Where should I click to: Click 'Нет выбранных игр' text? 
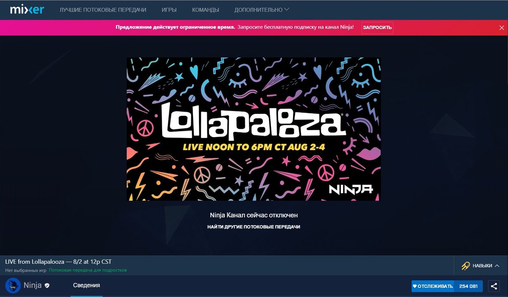26,270
